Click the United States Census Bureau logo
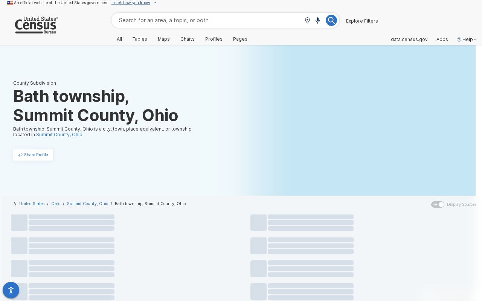Screen dimensions: 482x301 [x=36, y=25]
